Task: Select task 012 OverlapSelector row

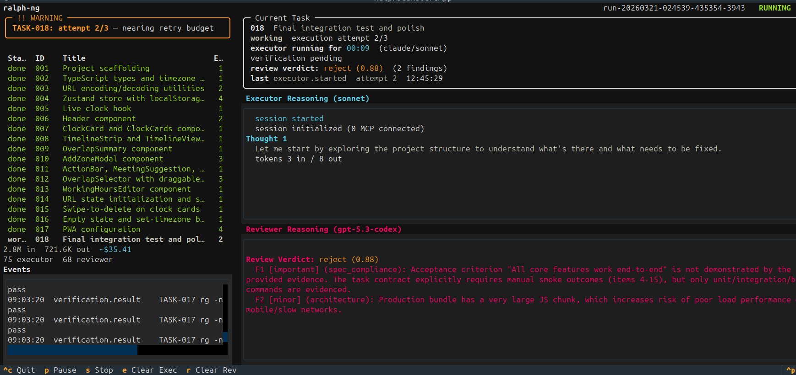Action: 115,179
